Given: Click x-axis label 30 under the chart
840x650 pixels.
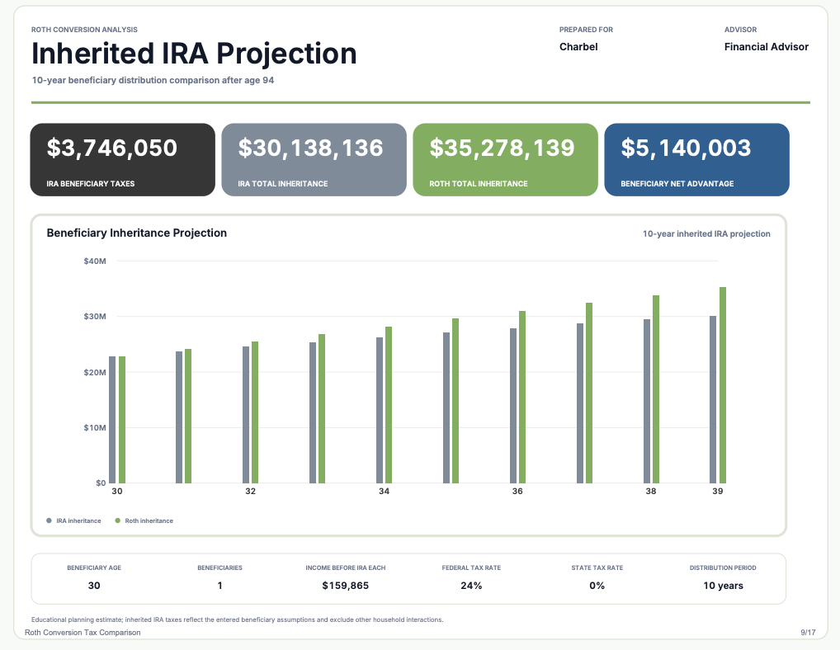Looking at the screenshot, I should tap(117, 491).
